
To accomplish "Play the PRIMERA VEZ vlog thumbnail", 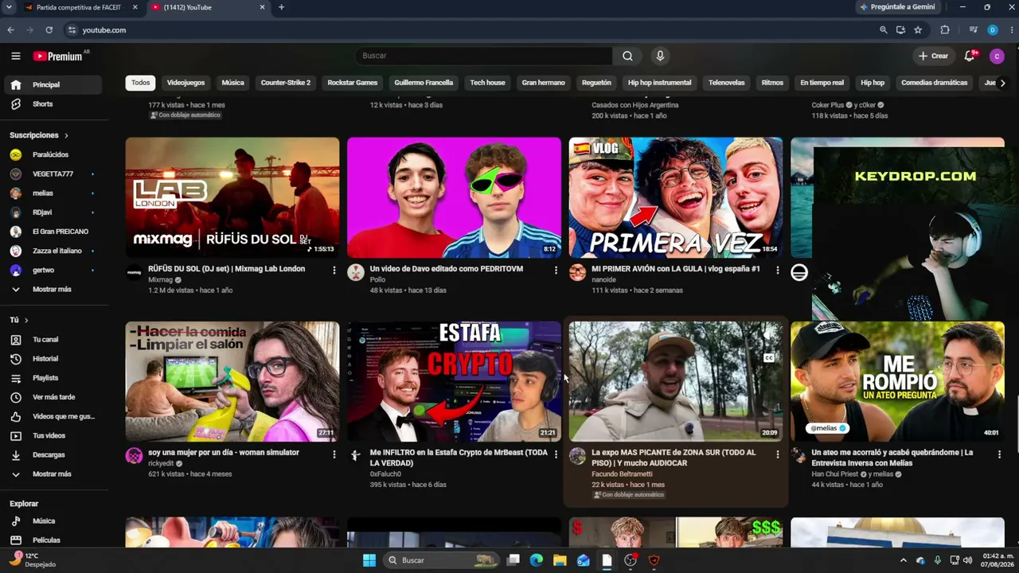I will [676, 197].
